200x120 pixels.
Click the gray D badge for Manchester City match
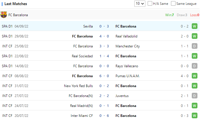195,46
